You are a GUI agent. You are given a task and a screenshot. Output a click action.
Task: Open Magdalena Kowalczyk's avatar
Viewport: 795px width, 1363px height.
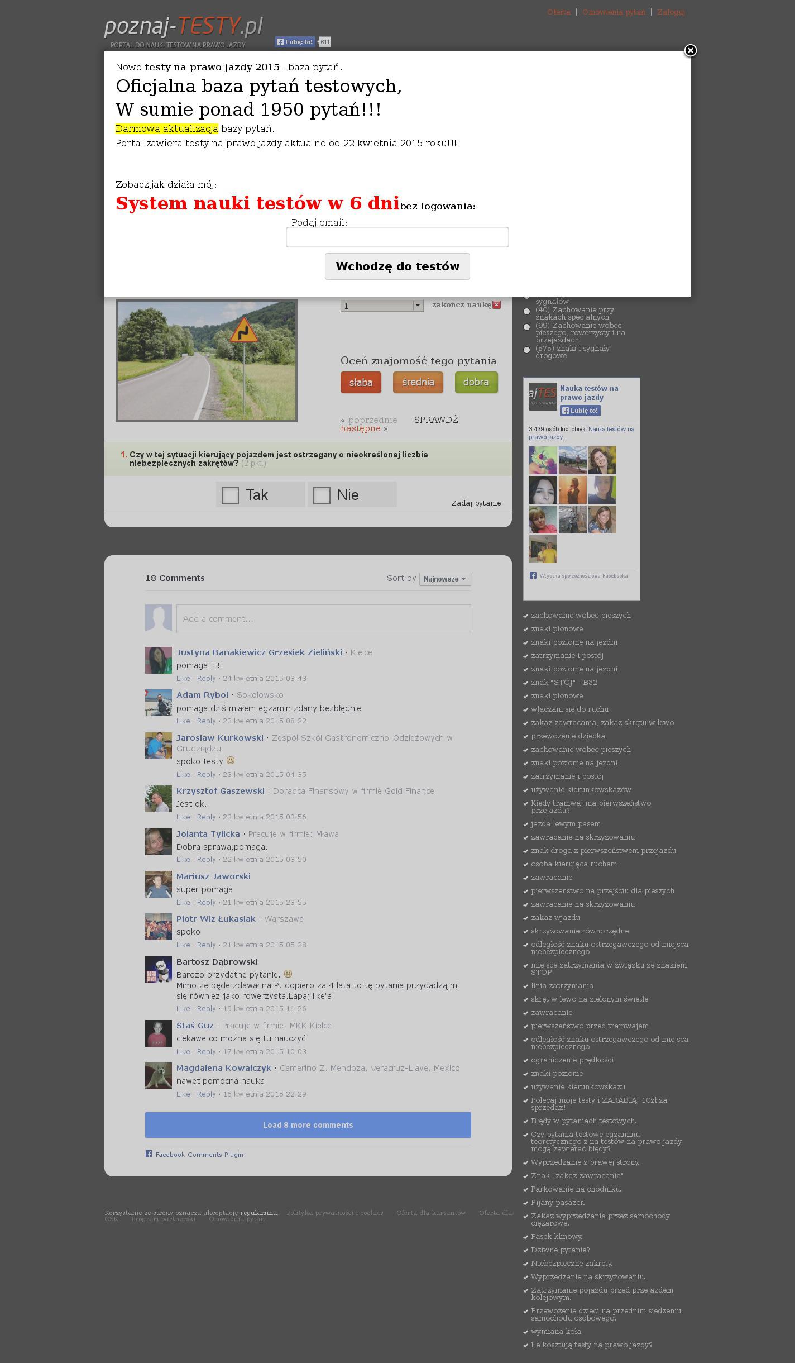[x=159, y=1076]
